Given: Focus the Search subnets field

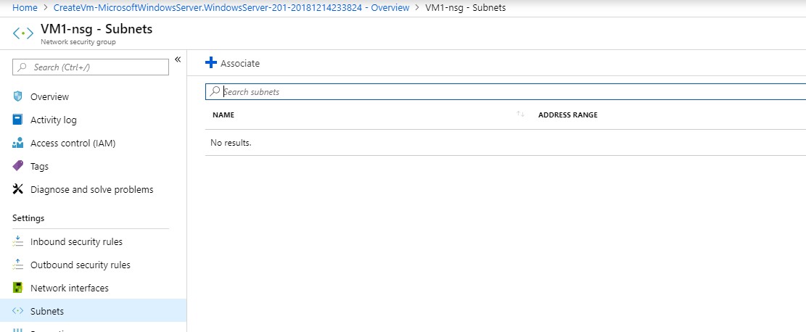Looking at the screenshot, I should click(506, 91).
